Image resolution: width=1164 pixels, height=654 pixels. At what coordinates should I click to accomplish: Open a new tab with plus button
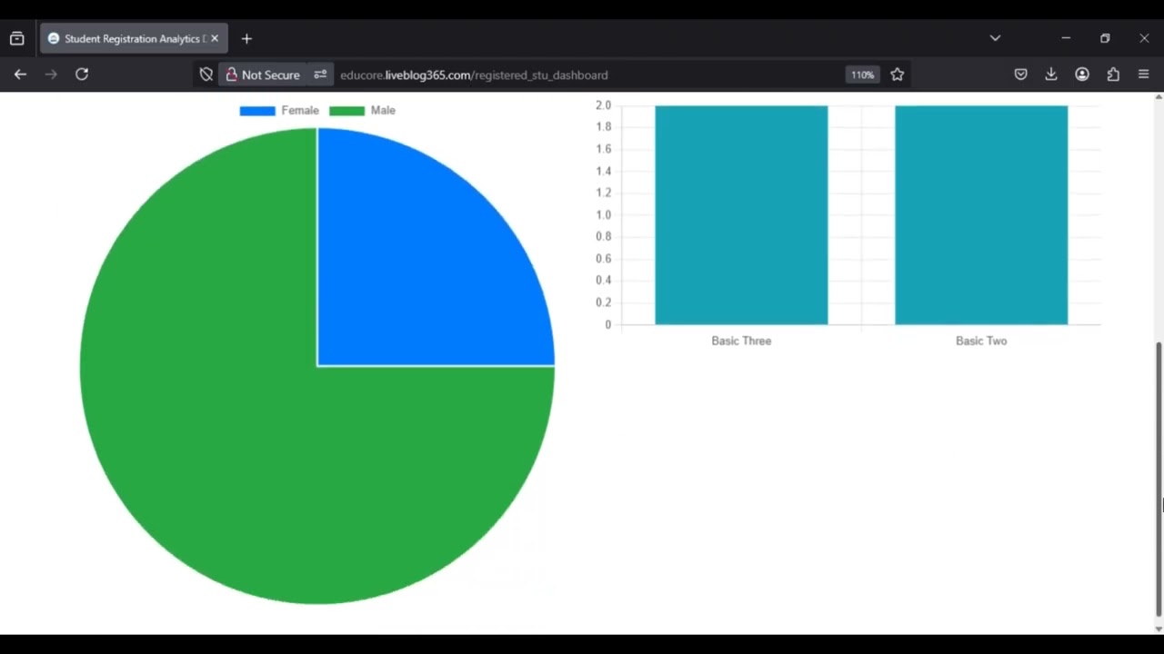pyautogui.click(x=246, y=39)
